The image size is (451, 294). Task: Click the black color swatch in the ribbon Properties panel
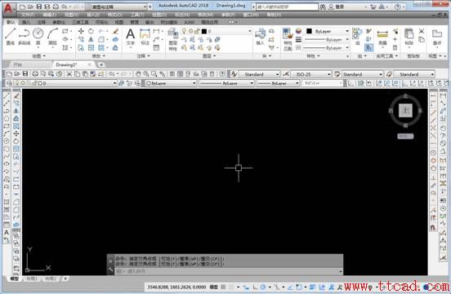(309, 31)
